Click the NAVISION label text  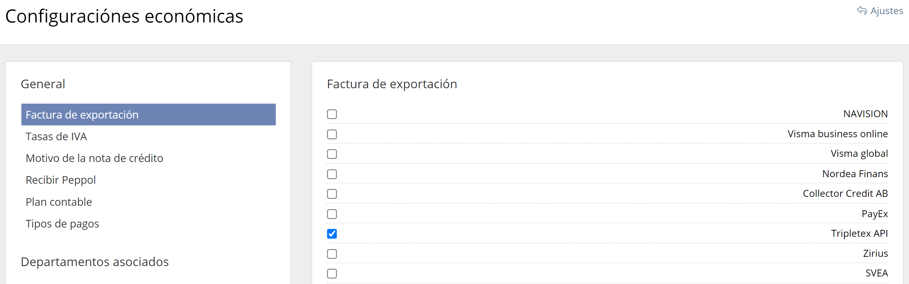click(x=865, y=114)
